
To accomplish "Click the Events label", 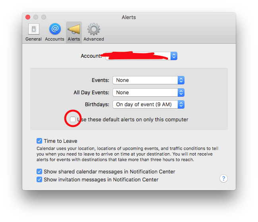I will tap(100, 80).
